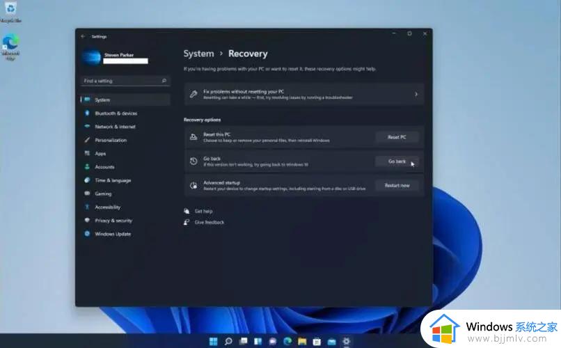Click the Reset this PC icon
This screenshot has height=348, width=561.
(x=193, y=137)
